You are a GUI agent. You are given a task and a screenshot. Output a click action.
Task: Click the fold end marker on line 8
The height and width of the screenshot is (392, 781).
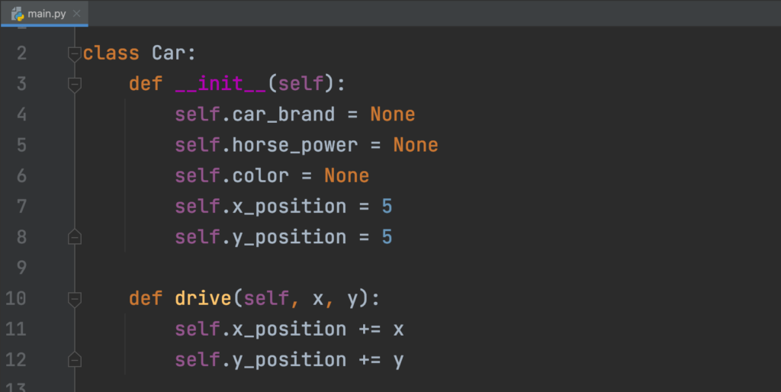[74, 237]
